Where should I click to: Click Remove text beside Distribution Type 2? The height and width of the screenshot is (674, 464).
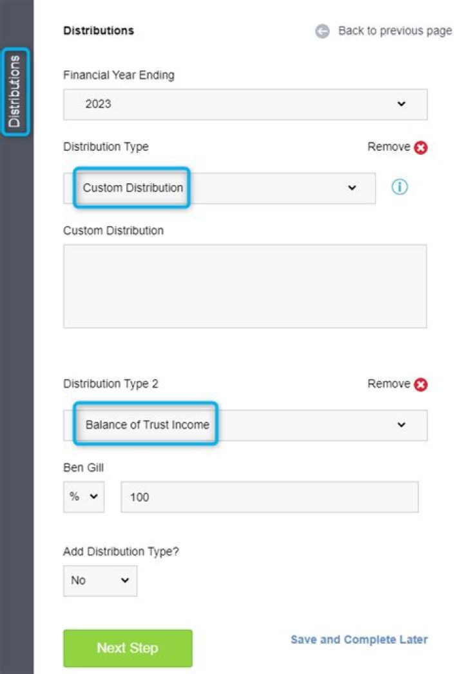pos(389,384)
